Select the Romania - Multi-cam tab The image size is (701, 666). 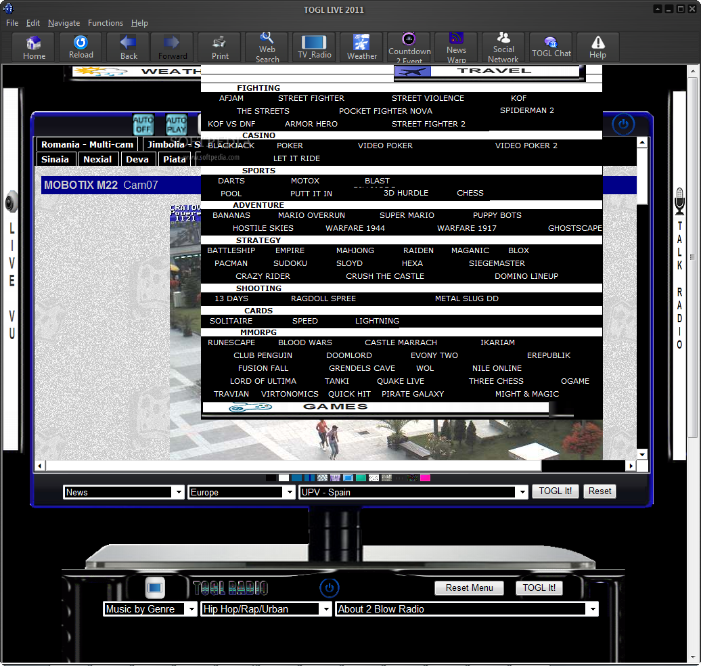(x=87, y=144)
